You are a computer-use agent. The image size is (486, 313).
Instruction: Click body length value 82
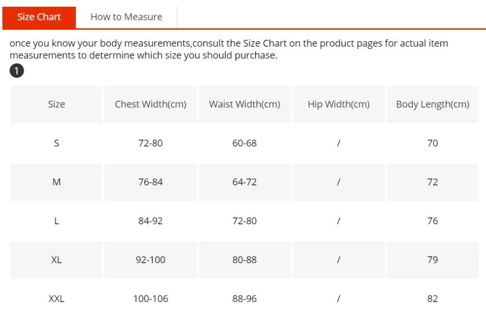click(x=433, y=299)
